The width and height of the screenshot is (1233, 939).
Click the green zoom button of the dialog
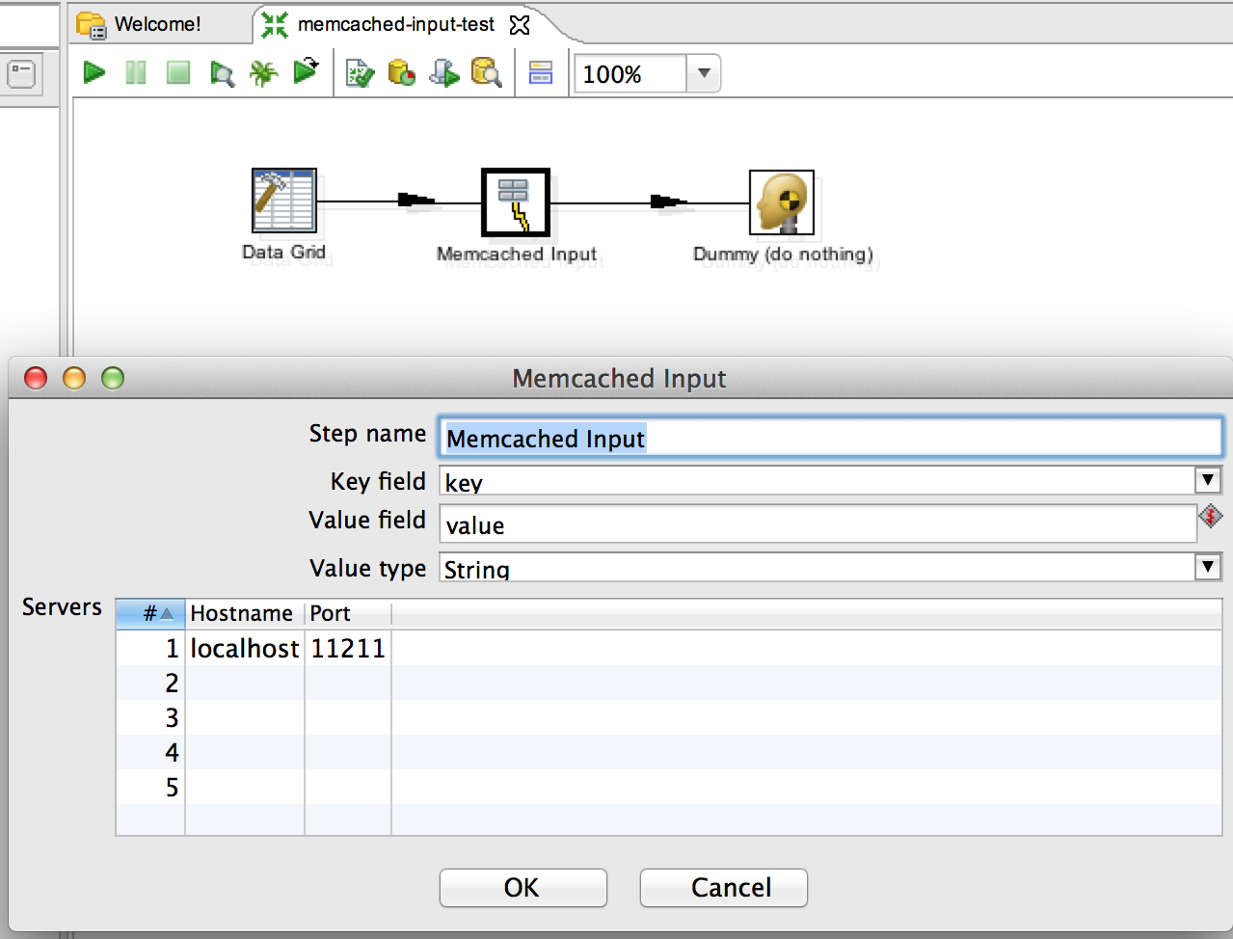click(x=113, y=378)
